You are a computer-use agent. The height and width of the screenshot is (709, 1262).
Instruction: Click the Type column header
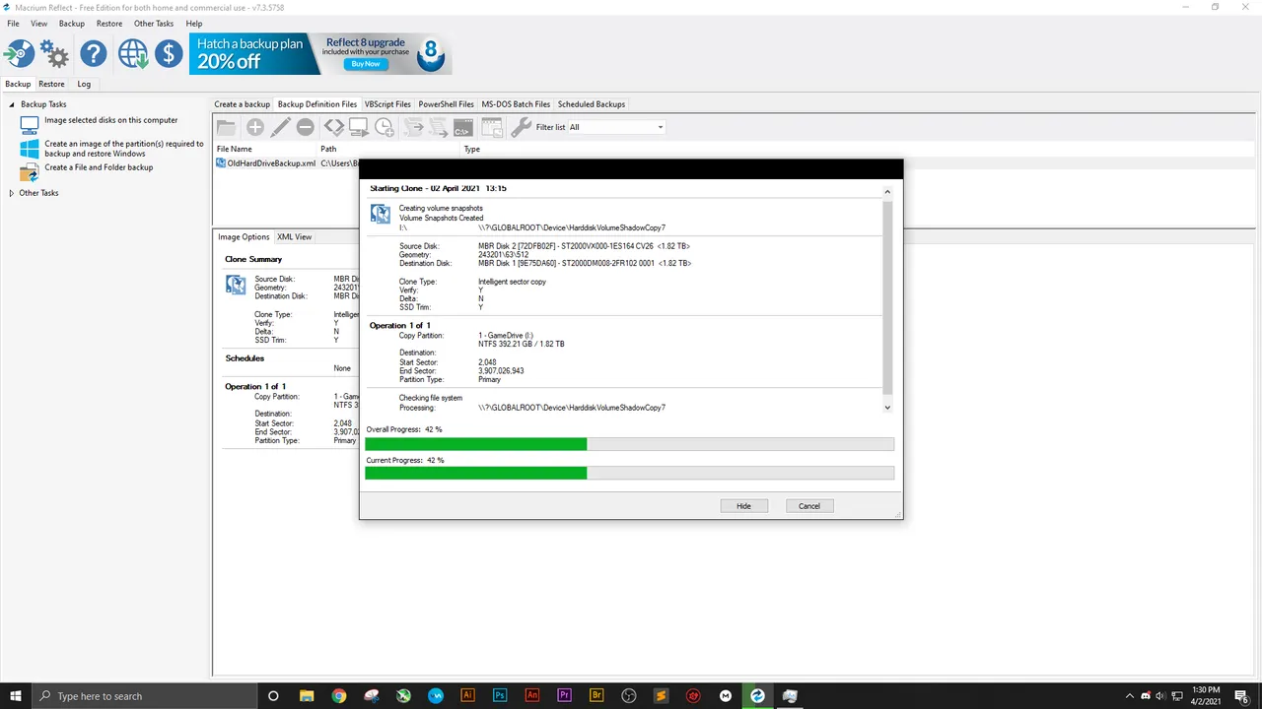pos(471,149)
